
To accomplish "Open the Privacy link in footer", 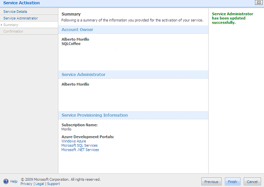I will [26, 184].
